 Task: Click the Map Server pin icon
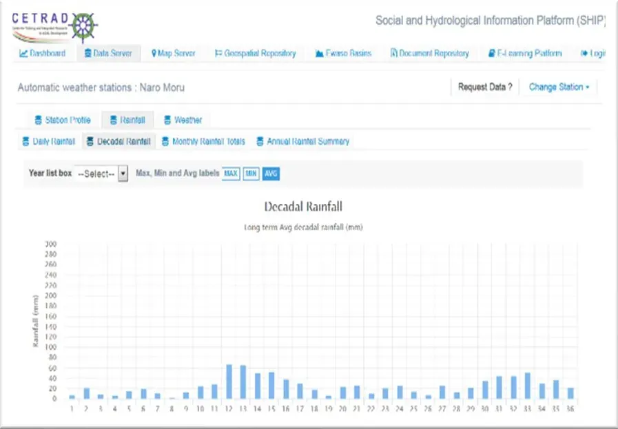[154, 53]
